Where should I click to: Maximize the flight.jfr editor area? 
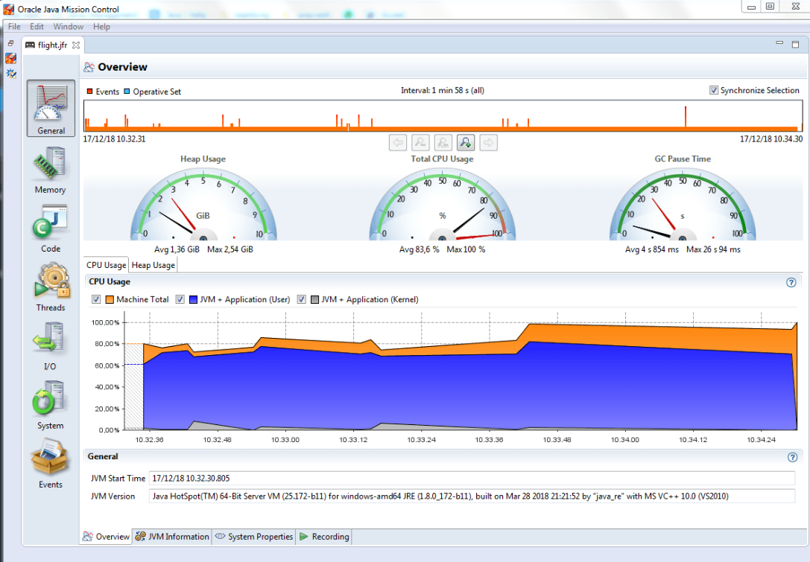pyautogui.click(x=796, y=45)
